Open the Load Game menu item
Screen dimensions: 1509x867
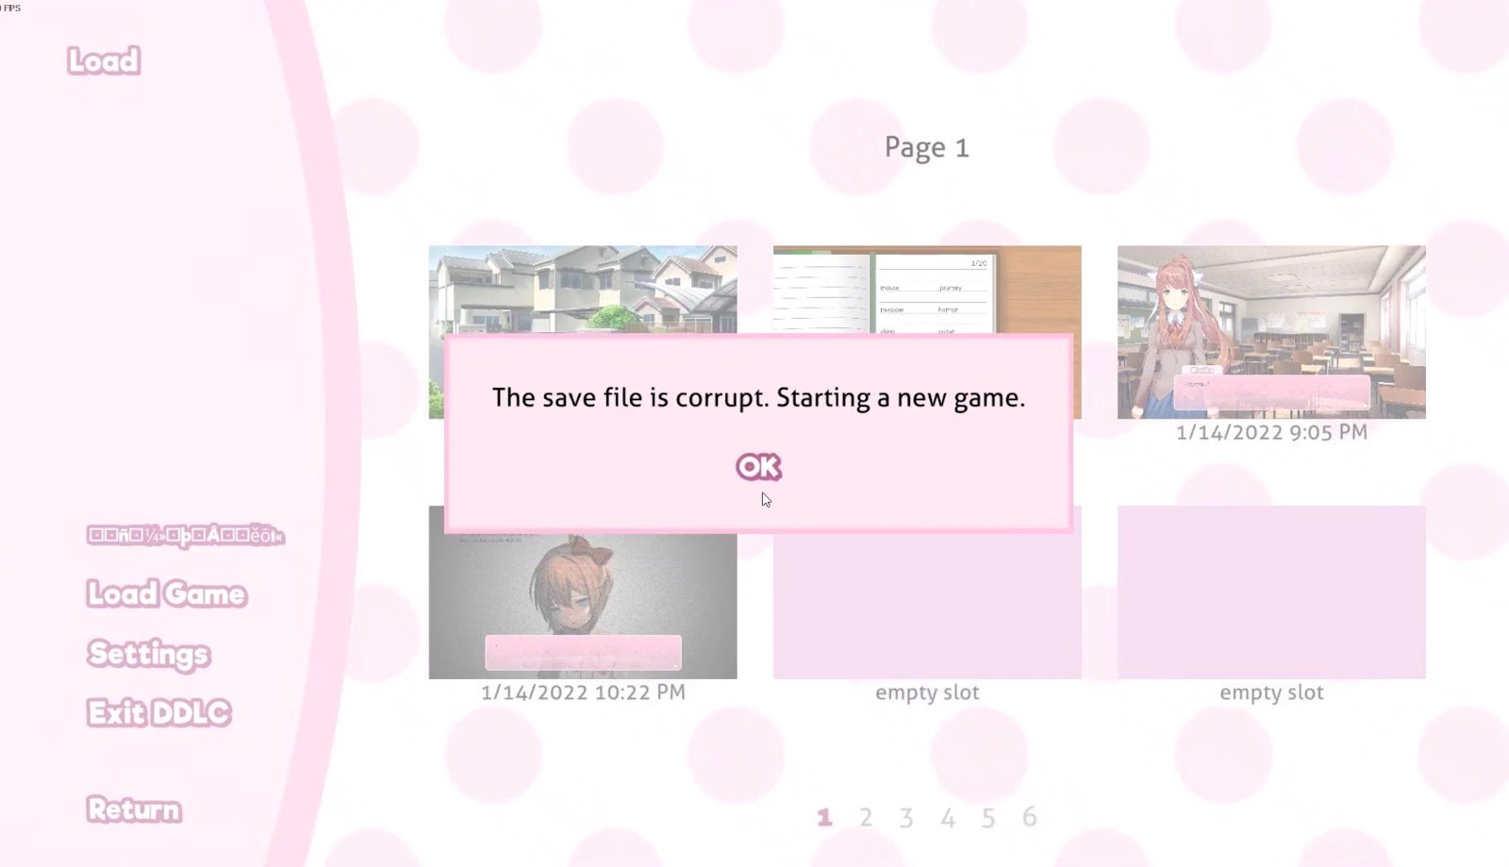(167, 594)
